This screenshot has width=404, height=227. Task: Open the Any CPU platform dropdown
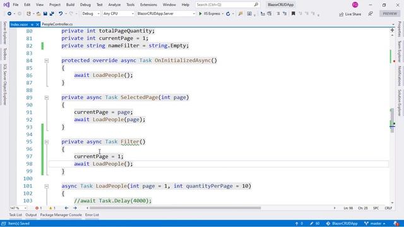coord(118,14)
